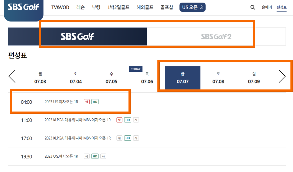Select Friday 07.07 date
This screenshot has height=172, width=293.
183,78
